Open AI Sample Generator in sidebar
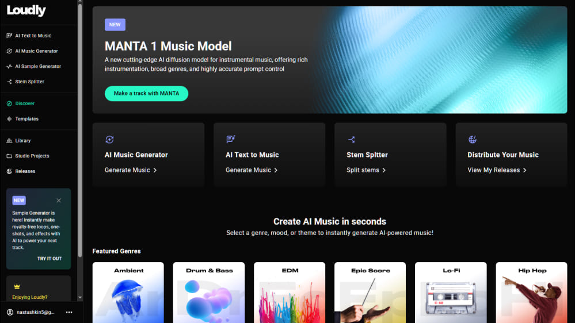 click(37, 67)
